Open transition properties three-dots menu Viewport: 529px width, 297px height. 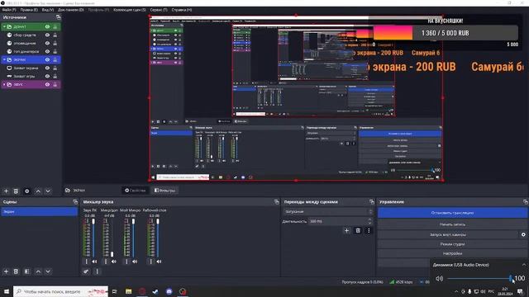(369, 231)
